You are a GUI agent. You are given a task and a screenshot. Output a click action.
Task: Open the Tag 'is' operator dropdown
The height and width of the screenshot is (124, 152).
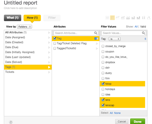click(114, 39)
